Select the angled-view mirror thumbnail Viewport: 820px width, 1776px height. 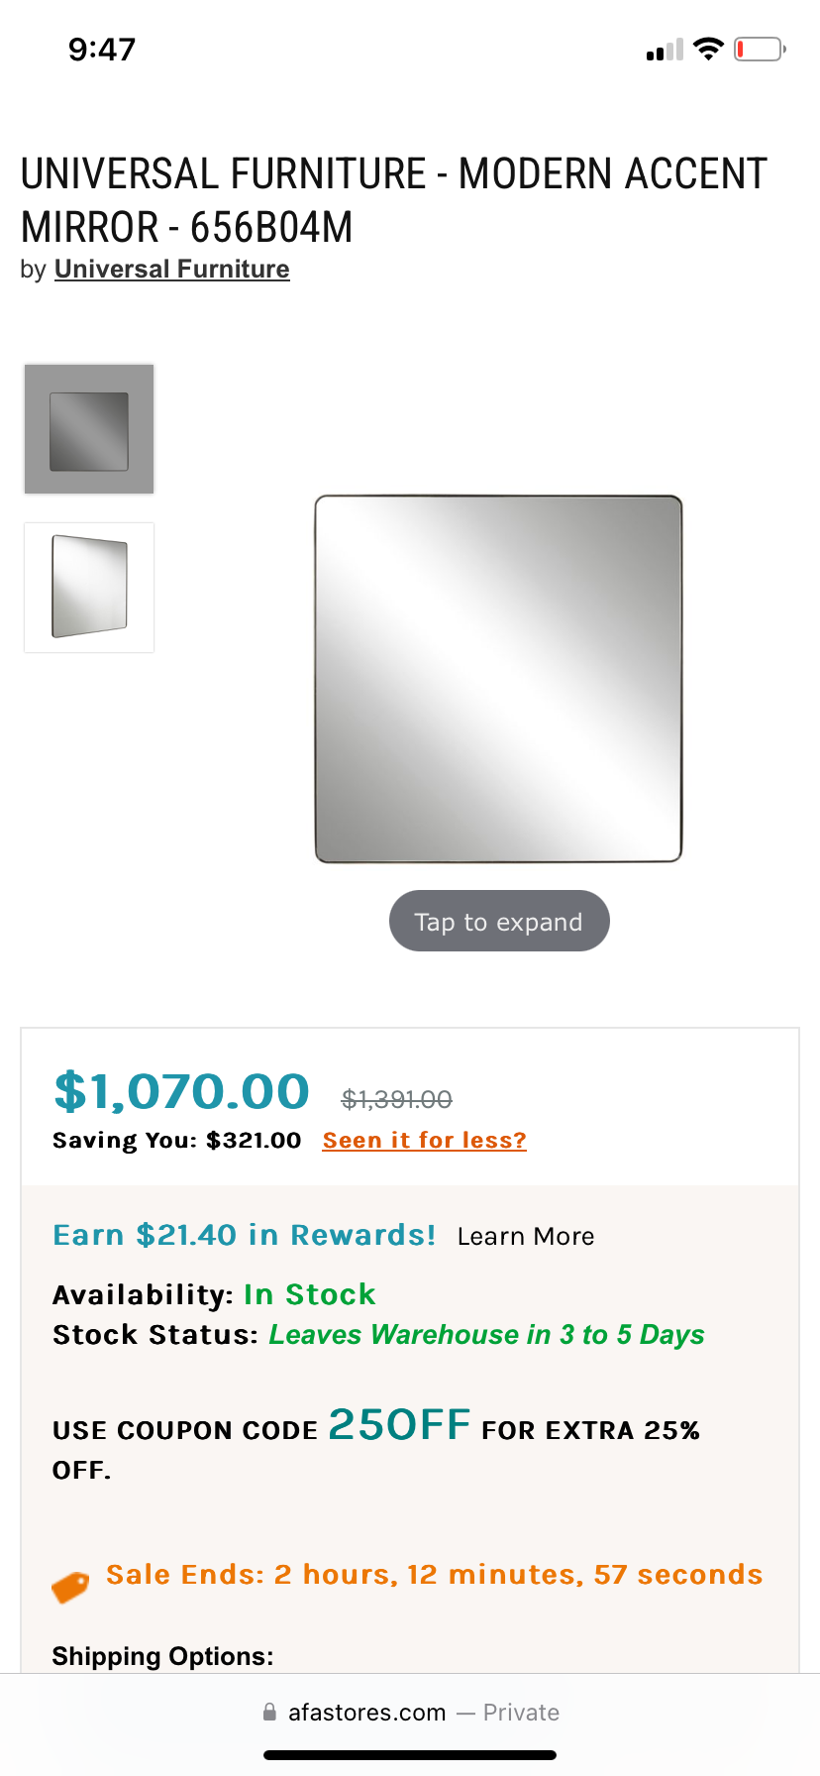coord(89,588)
